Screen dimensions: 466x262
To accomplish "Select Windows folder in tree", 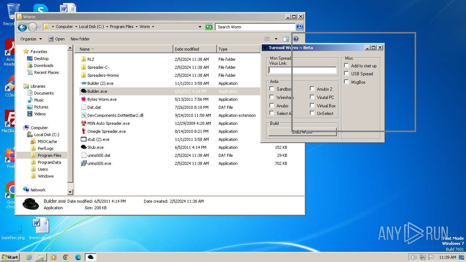I will click(x=46, y=176).
